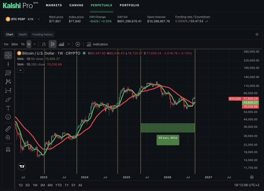Set chart range to 5Y

point(73,185)
